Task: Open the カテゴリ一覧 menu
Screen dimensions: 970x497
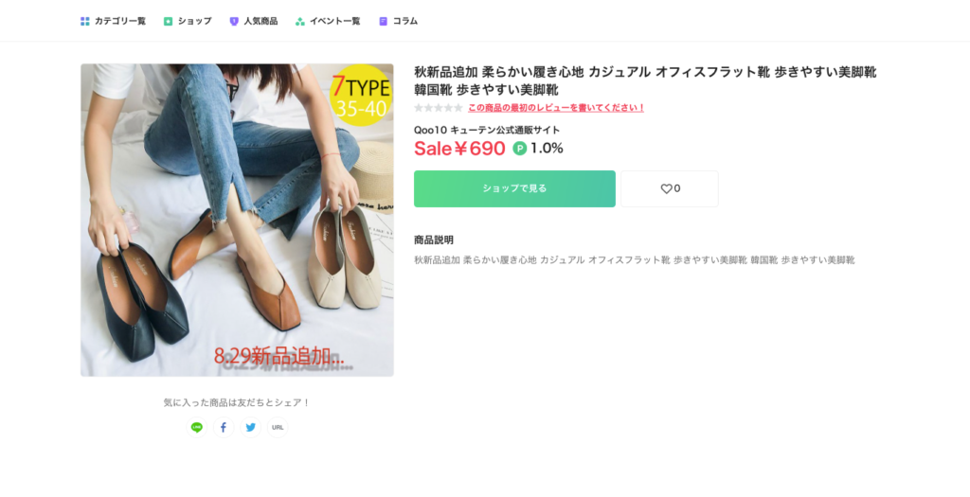Action: click(114, 21)
